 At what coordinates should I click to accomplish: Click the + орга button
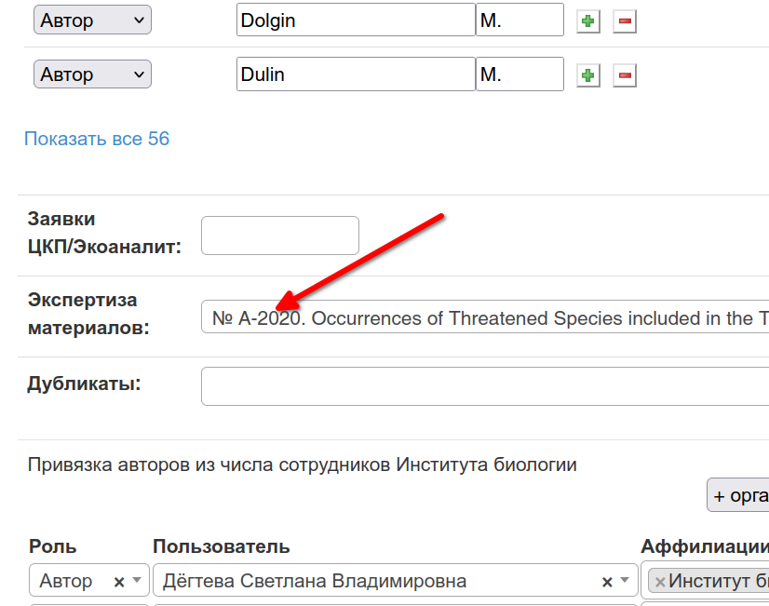point(738,495)
